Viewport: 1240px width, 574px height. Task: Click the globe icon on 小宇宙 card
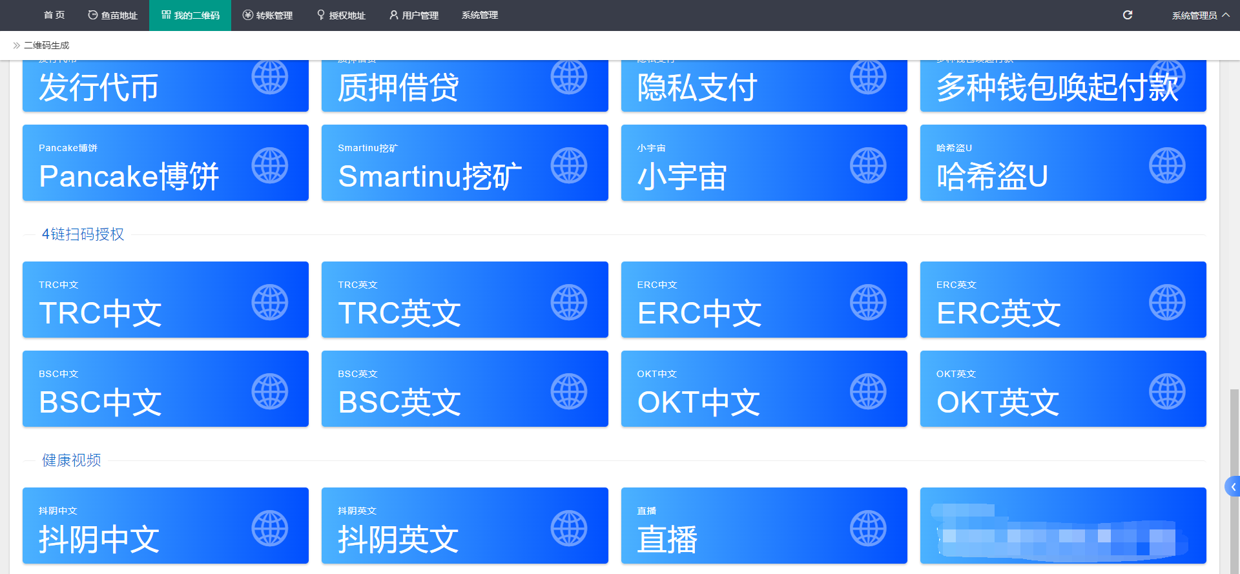point(867,165)
